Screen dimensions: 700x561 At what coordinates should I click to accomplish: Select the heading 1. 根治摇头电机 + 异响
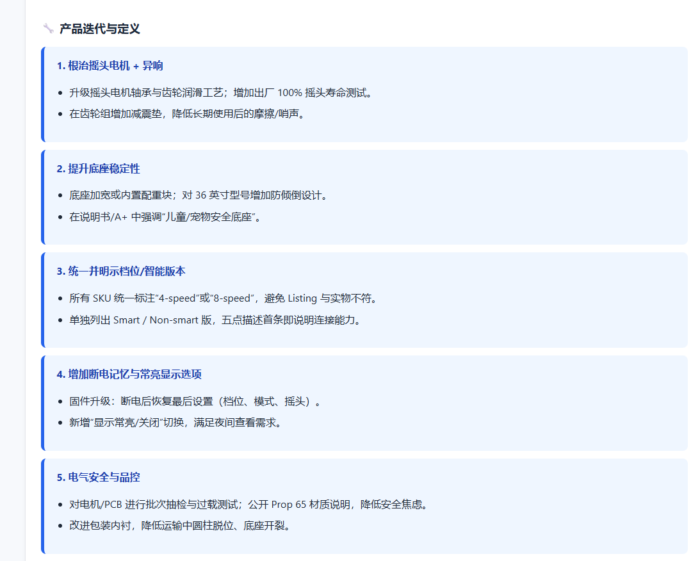pyautogui.click(x=110, y=65)
